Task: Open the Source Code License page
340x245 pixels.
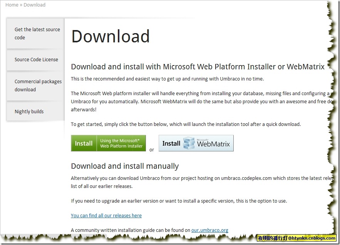Action: (x=35, y=59)
